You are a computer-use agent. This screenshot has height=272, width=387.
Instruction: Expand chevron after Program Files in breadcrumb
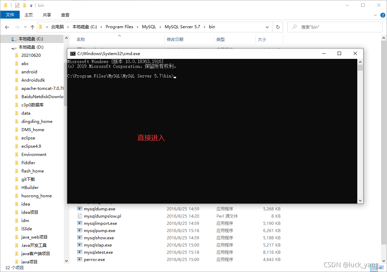click(x=137, y=27)
